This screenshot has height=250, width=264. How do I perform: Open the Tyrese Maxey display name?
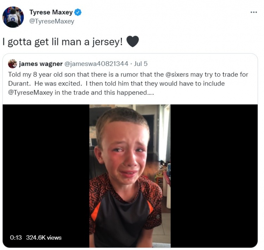[51, 12]
